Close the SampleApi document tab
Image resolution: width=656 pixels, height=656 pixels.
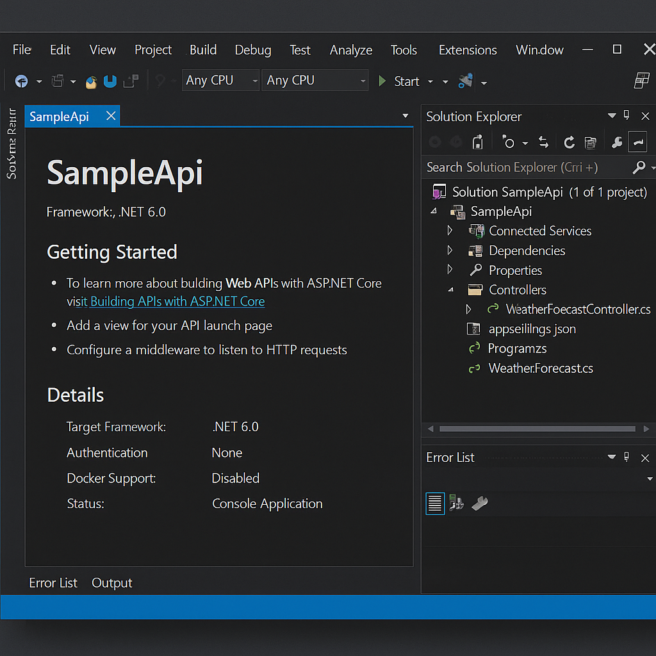click(111, 116)
